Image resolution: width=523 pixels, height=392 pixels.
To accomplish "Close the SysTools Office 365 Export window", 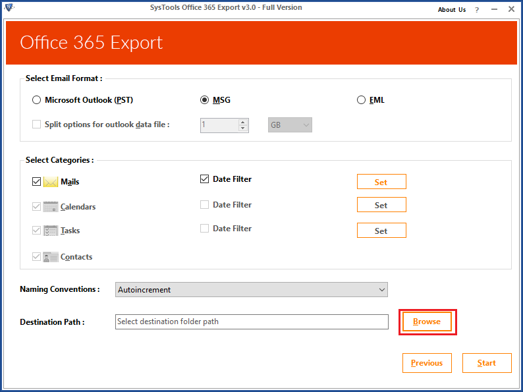I will pyautogui.click(x=511, y=9).
